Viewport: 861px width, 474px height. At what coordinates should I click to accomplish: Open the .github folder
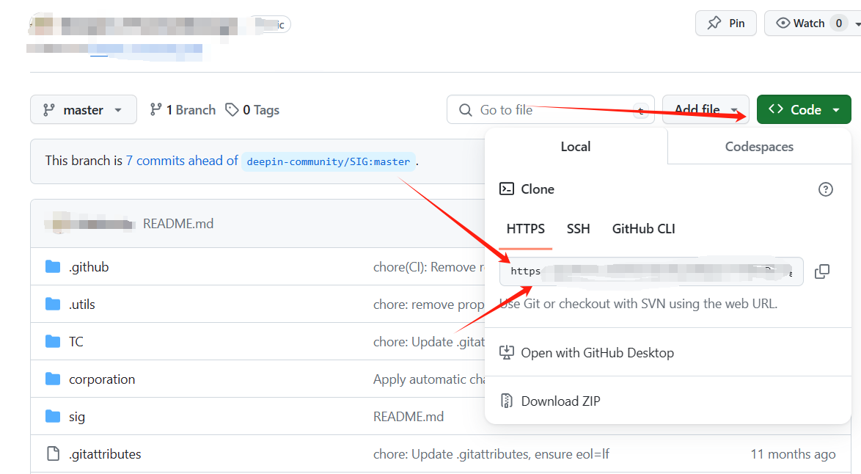89,267
